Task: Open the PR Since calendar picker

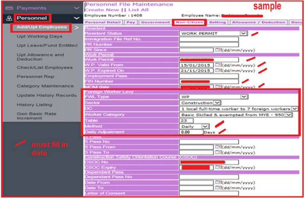Action: [x=218, y=50]
